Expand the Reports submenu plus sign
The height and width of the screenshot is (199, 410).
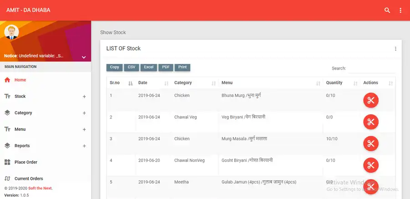click(x=84, y=146)
